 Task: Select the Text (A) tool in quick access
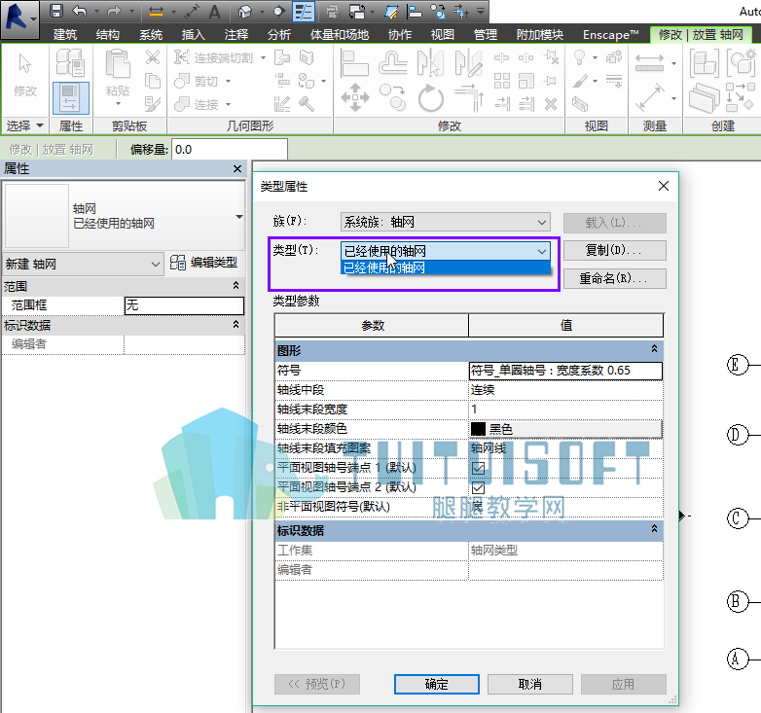click(214, 11)
